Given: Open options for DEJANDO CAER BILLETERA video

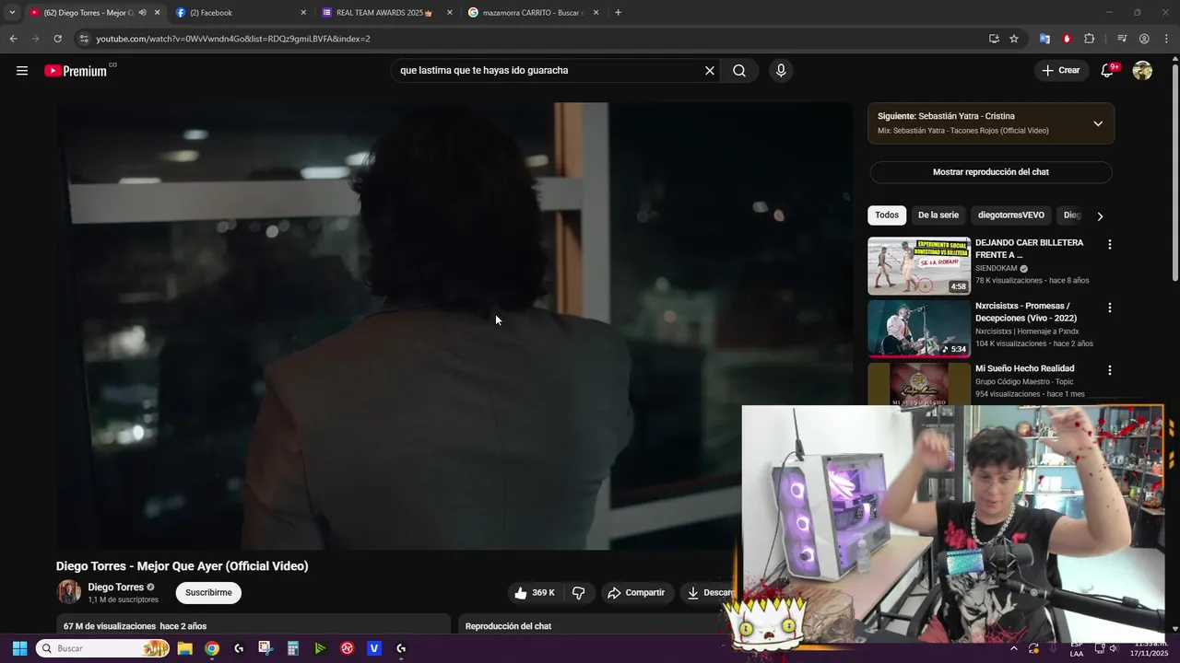Looking at the screenshot, I should point(1110,245).
